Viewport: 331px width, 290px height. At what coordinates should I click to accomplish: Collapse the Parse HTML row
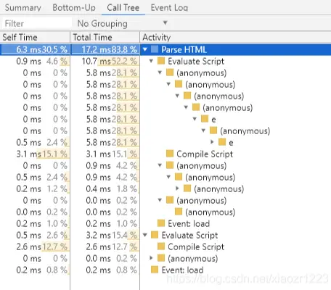click(145, 50)
